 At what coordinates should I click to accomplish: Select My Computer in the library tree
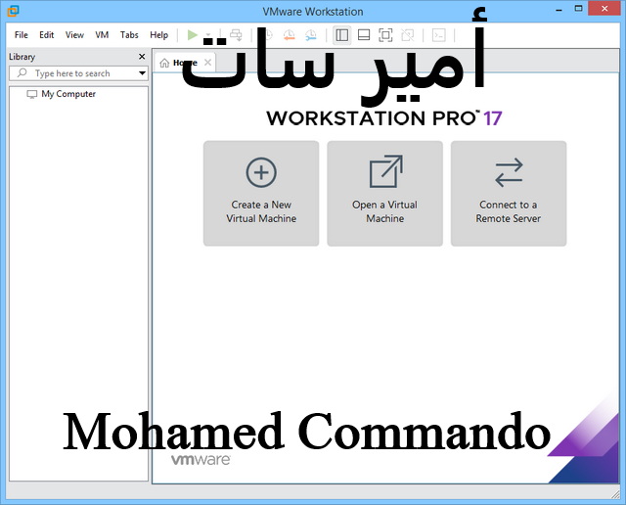coord(67,94)
